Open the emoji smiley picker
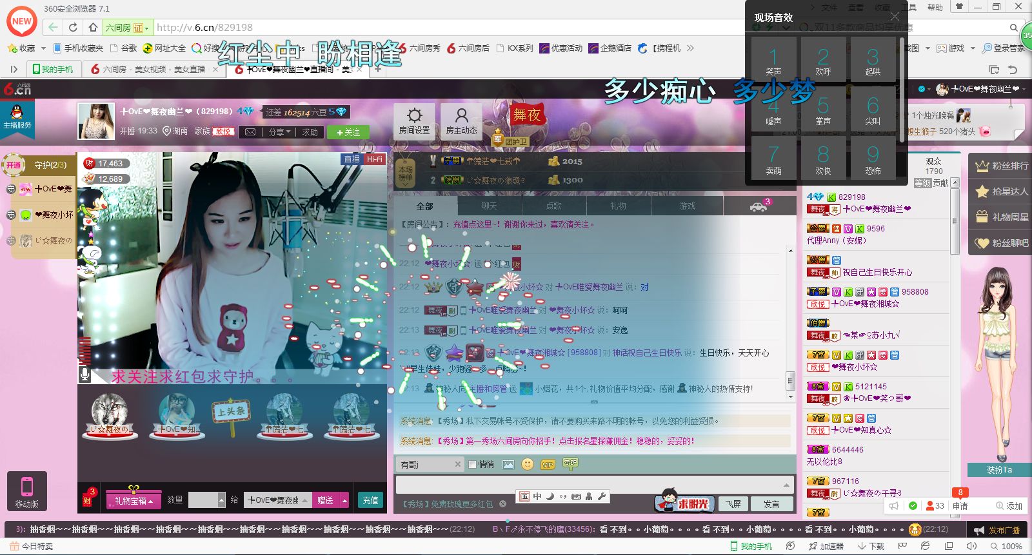Viewport: 1032px width, 555px height. point(528,464)
